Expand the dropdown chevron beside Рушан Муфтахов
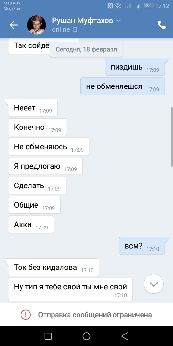The width and height of the screenshot is (173, 346). point(119,21)
